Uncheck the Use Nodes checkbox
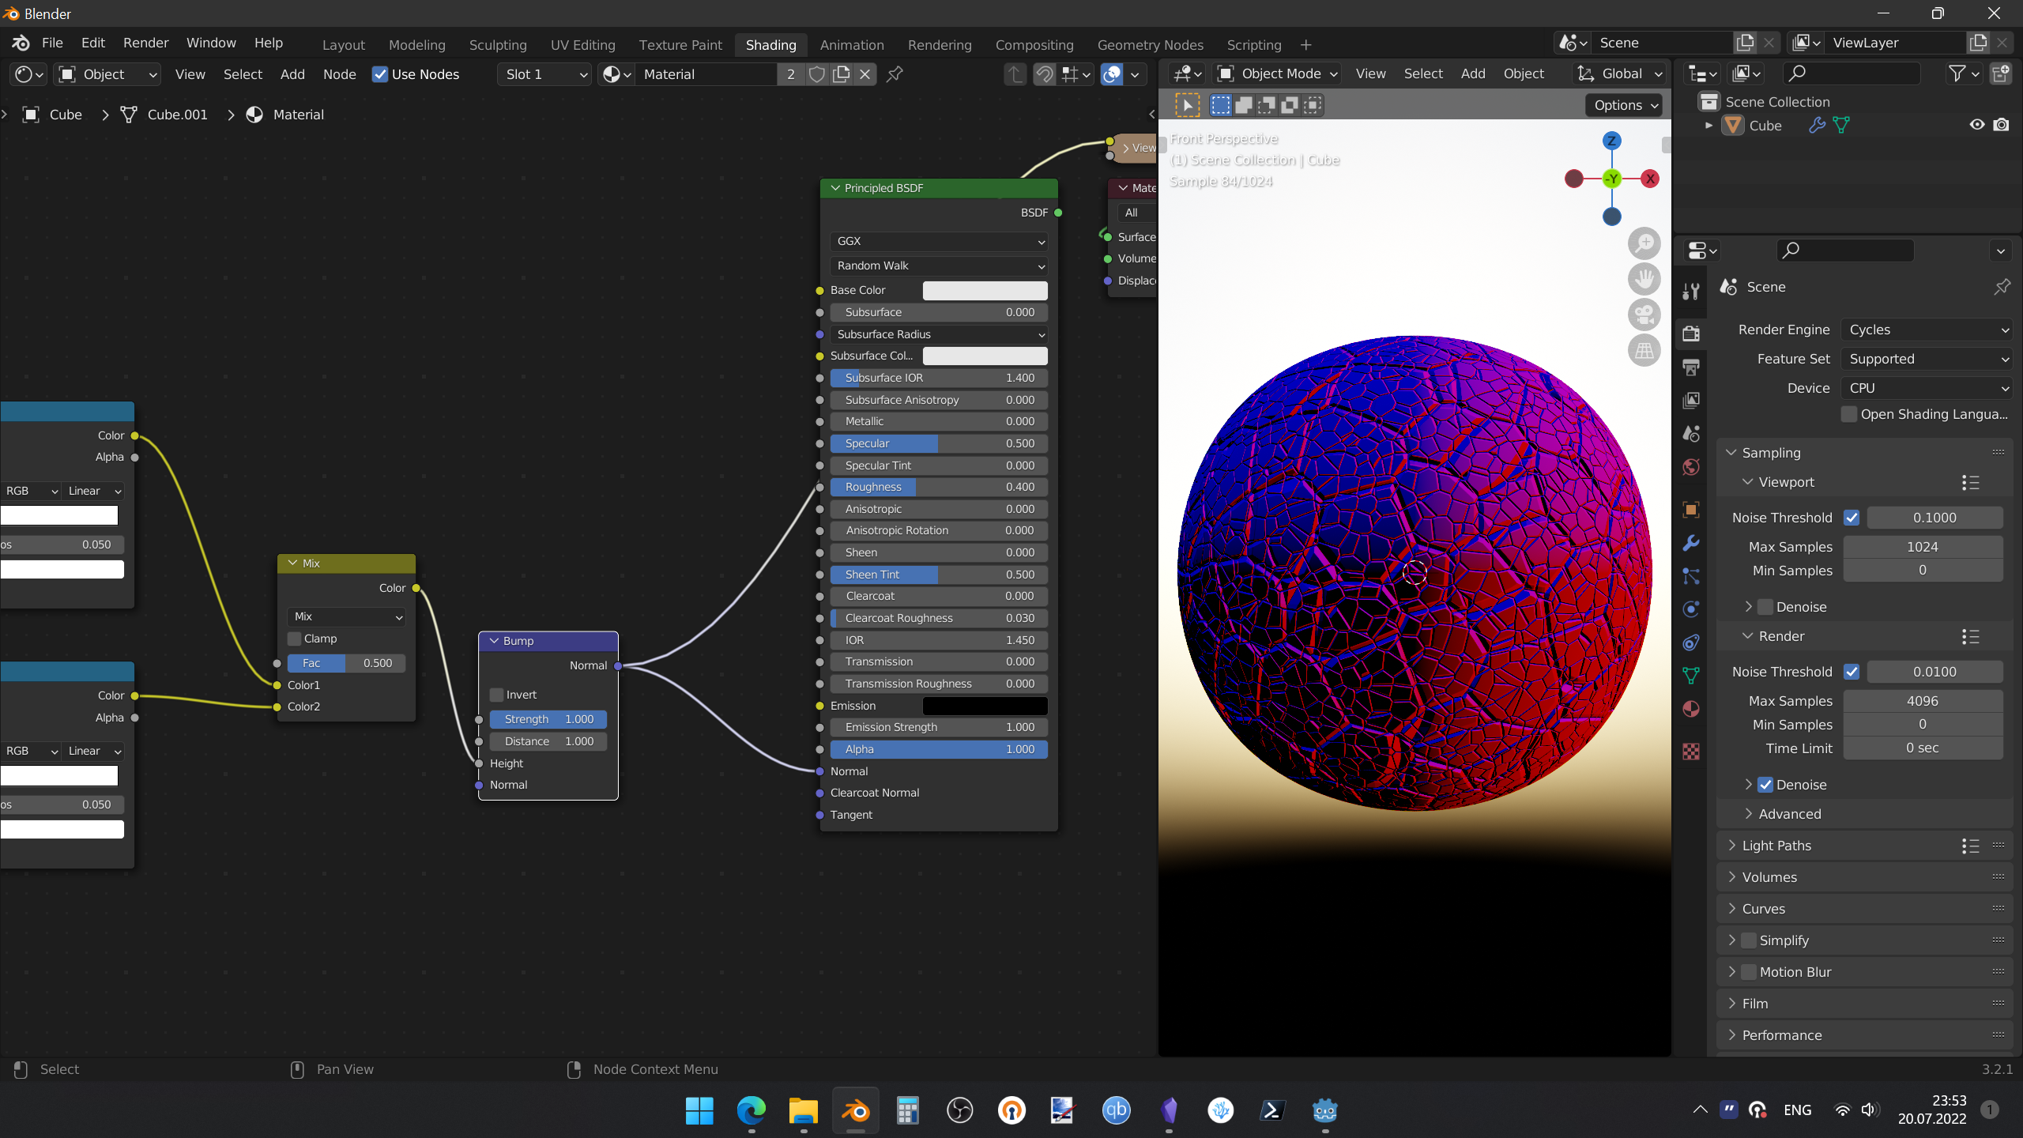 [x=380, y=74]
